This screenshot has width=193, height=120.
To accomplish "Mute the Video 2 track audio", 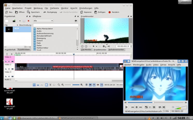I will point(9,69).
